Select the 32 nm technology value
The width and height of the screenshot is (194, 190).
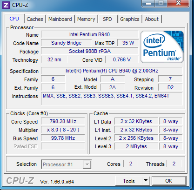click(x=54, y=59)
